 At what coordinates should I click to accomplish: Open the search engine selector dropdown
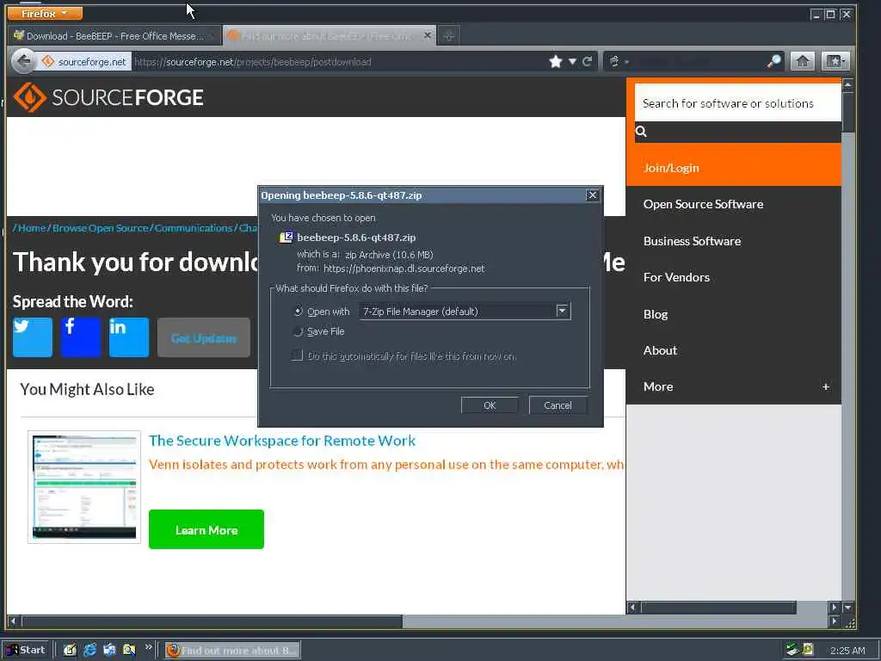point(618,61)
